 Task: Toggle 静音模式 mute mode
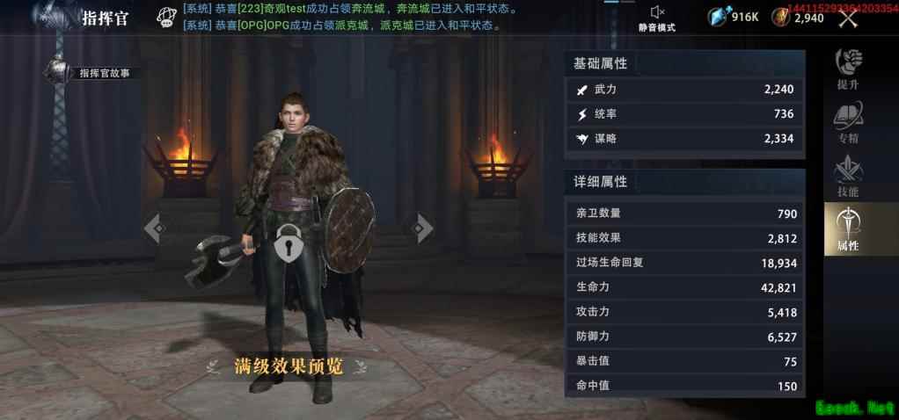pyautogui.click(x=657, y=19)
